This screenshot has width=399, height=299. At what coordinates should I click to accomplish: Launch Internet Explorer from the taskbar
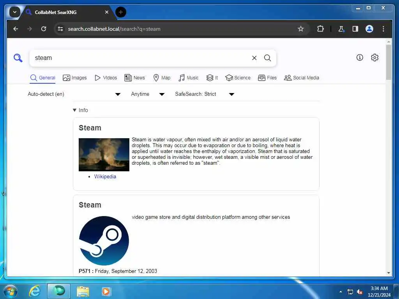coord(34,291)
